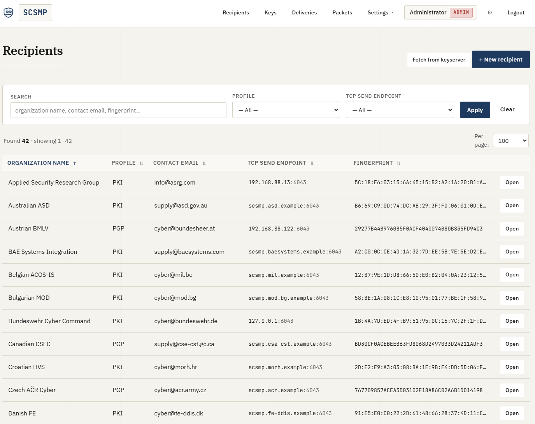Sort by the Fingerprint column sort icon
This screenshot has width=535, height=424.
pos(398,163)
